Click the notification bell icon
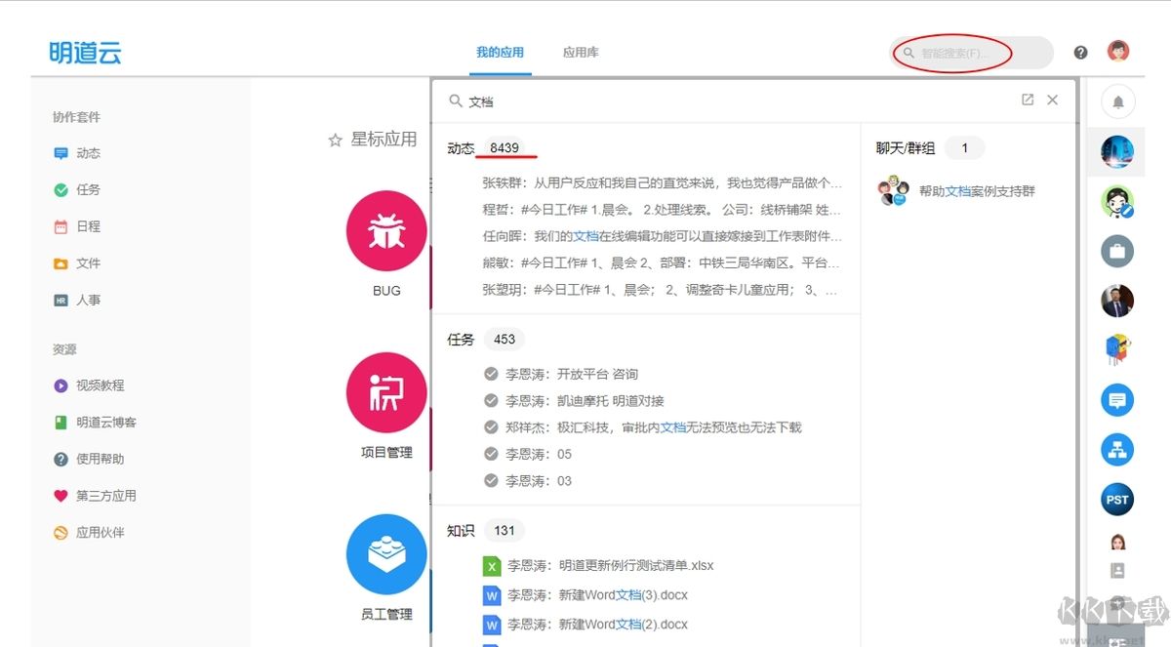This screenshot has width=1171, height=647. [x=1117, y=101]
